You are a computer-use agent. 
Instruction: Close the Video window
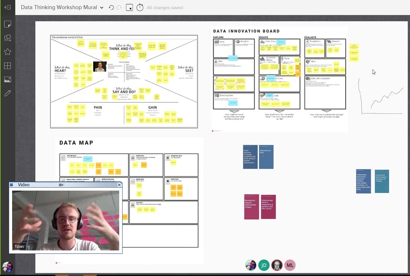coord(119,185)
